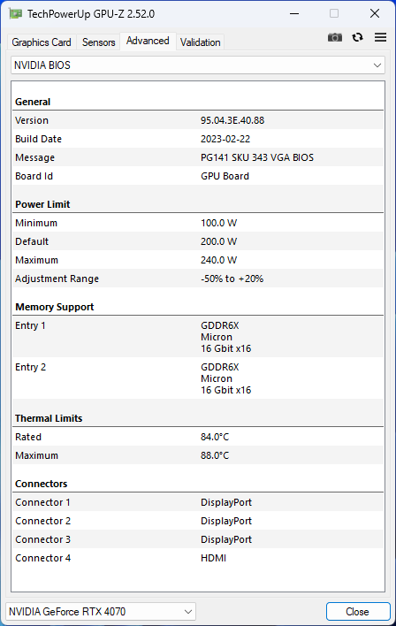Click the Memory Support Entry 1 row
Screen dimensions: 396x626
tap(198, 337)
